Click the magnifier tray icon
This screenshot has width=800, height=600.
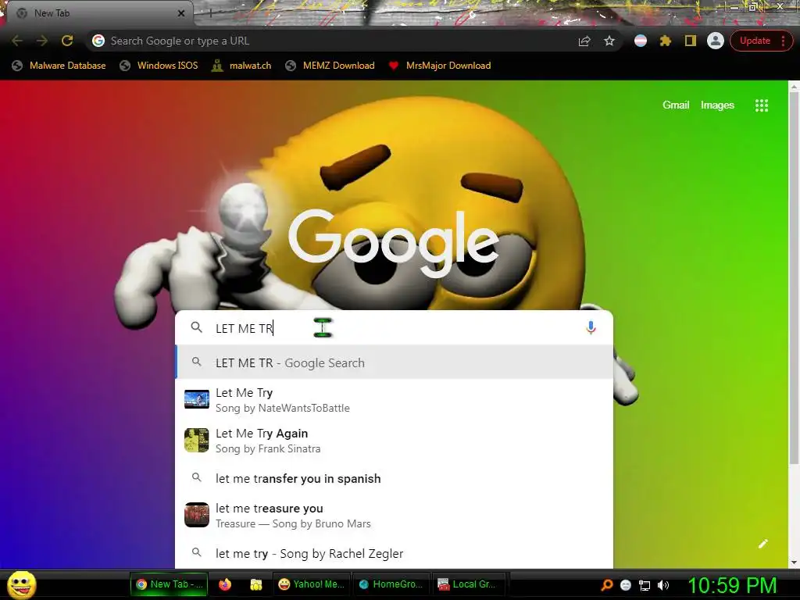(606, 585)
